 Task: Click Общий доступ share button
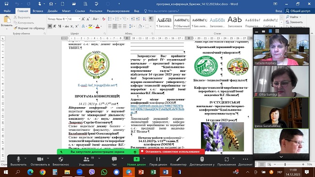pos(298,11)
